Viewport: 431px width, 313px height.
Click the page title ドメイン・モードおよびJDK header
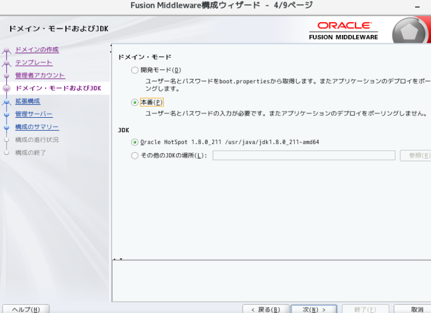[59, 29]
